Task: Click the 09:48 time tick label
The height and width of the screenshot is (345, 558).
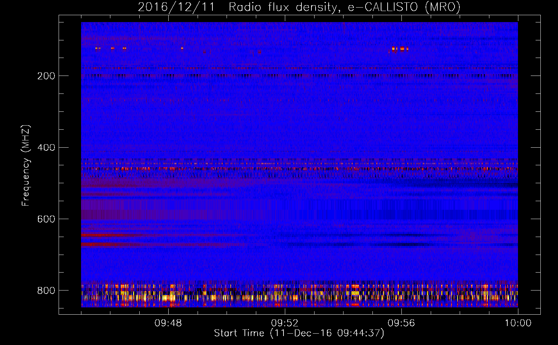Action: point(168,323)
